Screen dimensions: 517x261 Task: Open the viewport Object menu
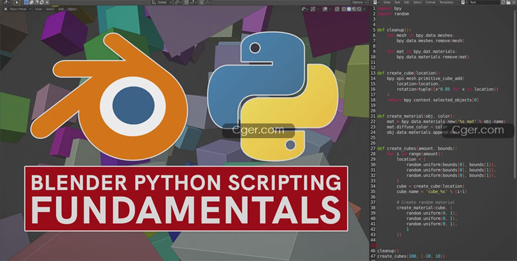coord(72,9)
